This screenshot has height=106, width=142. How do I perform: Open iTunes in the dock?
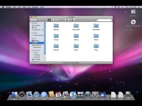tap(73, 94)
